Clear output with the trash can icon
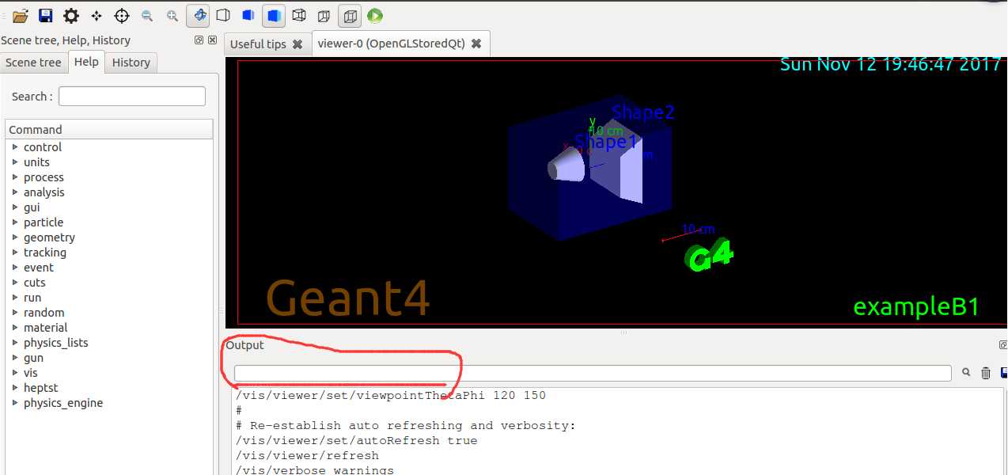The width and height of the screenshot is (1008, 475). (x=986, y=373)
